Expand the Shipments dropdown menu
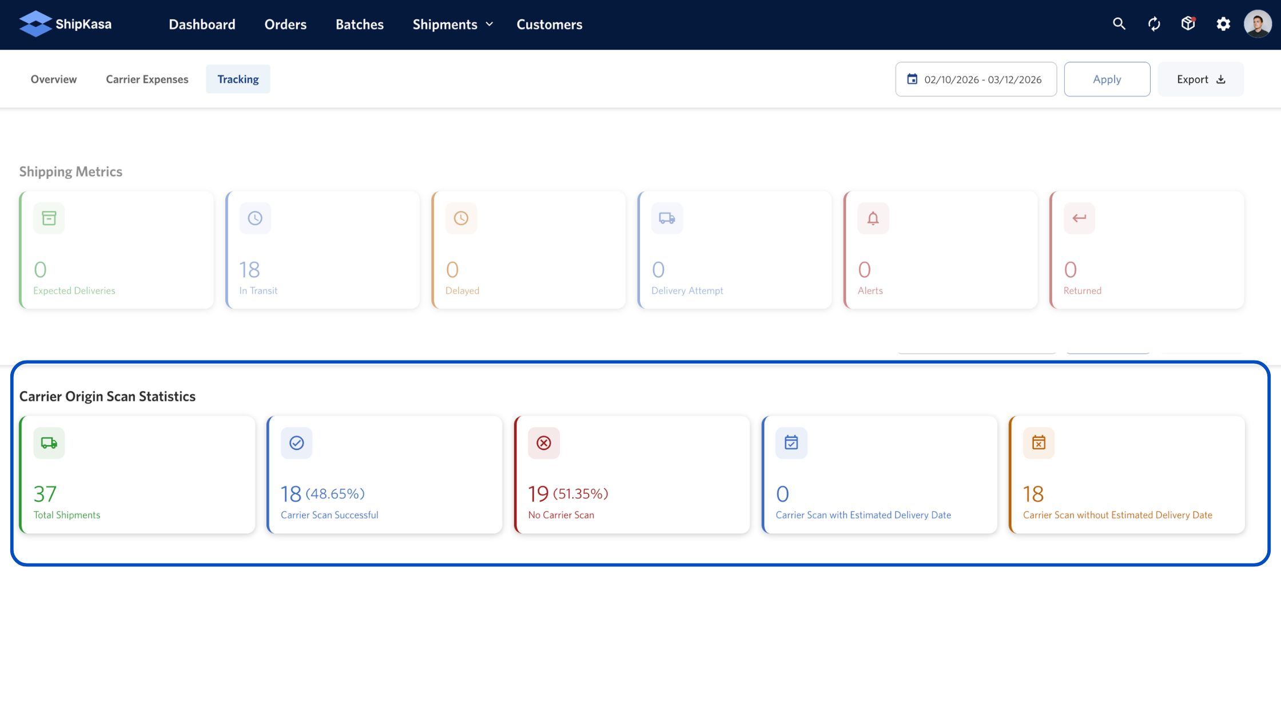Screen dimensions: 1281x720 tap(452, 25)
